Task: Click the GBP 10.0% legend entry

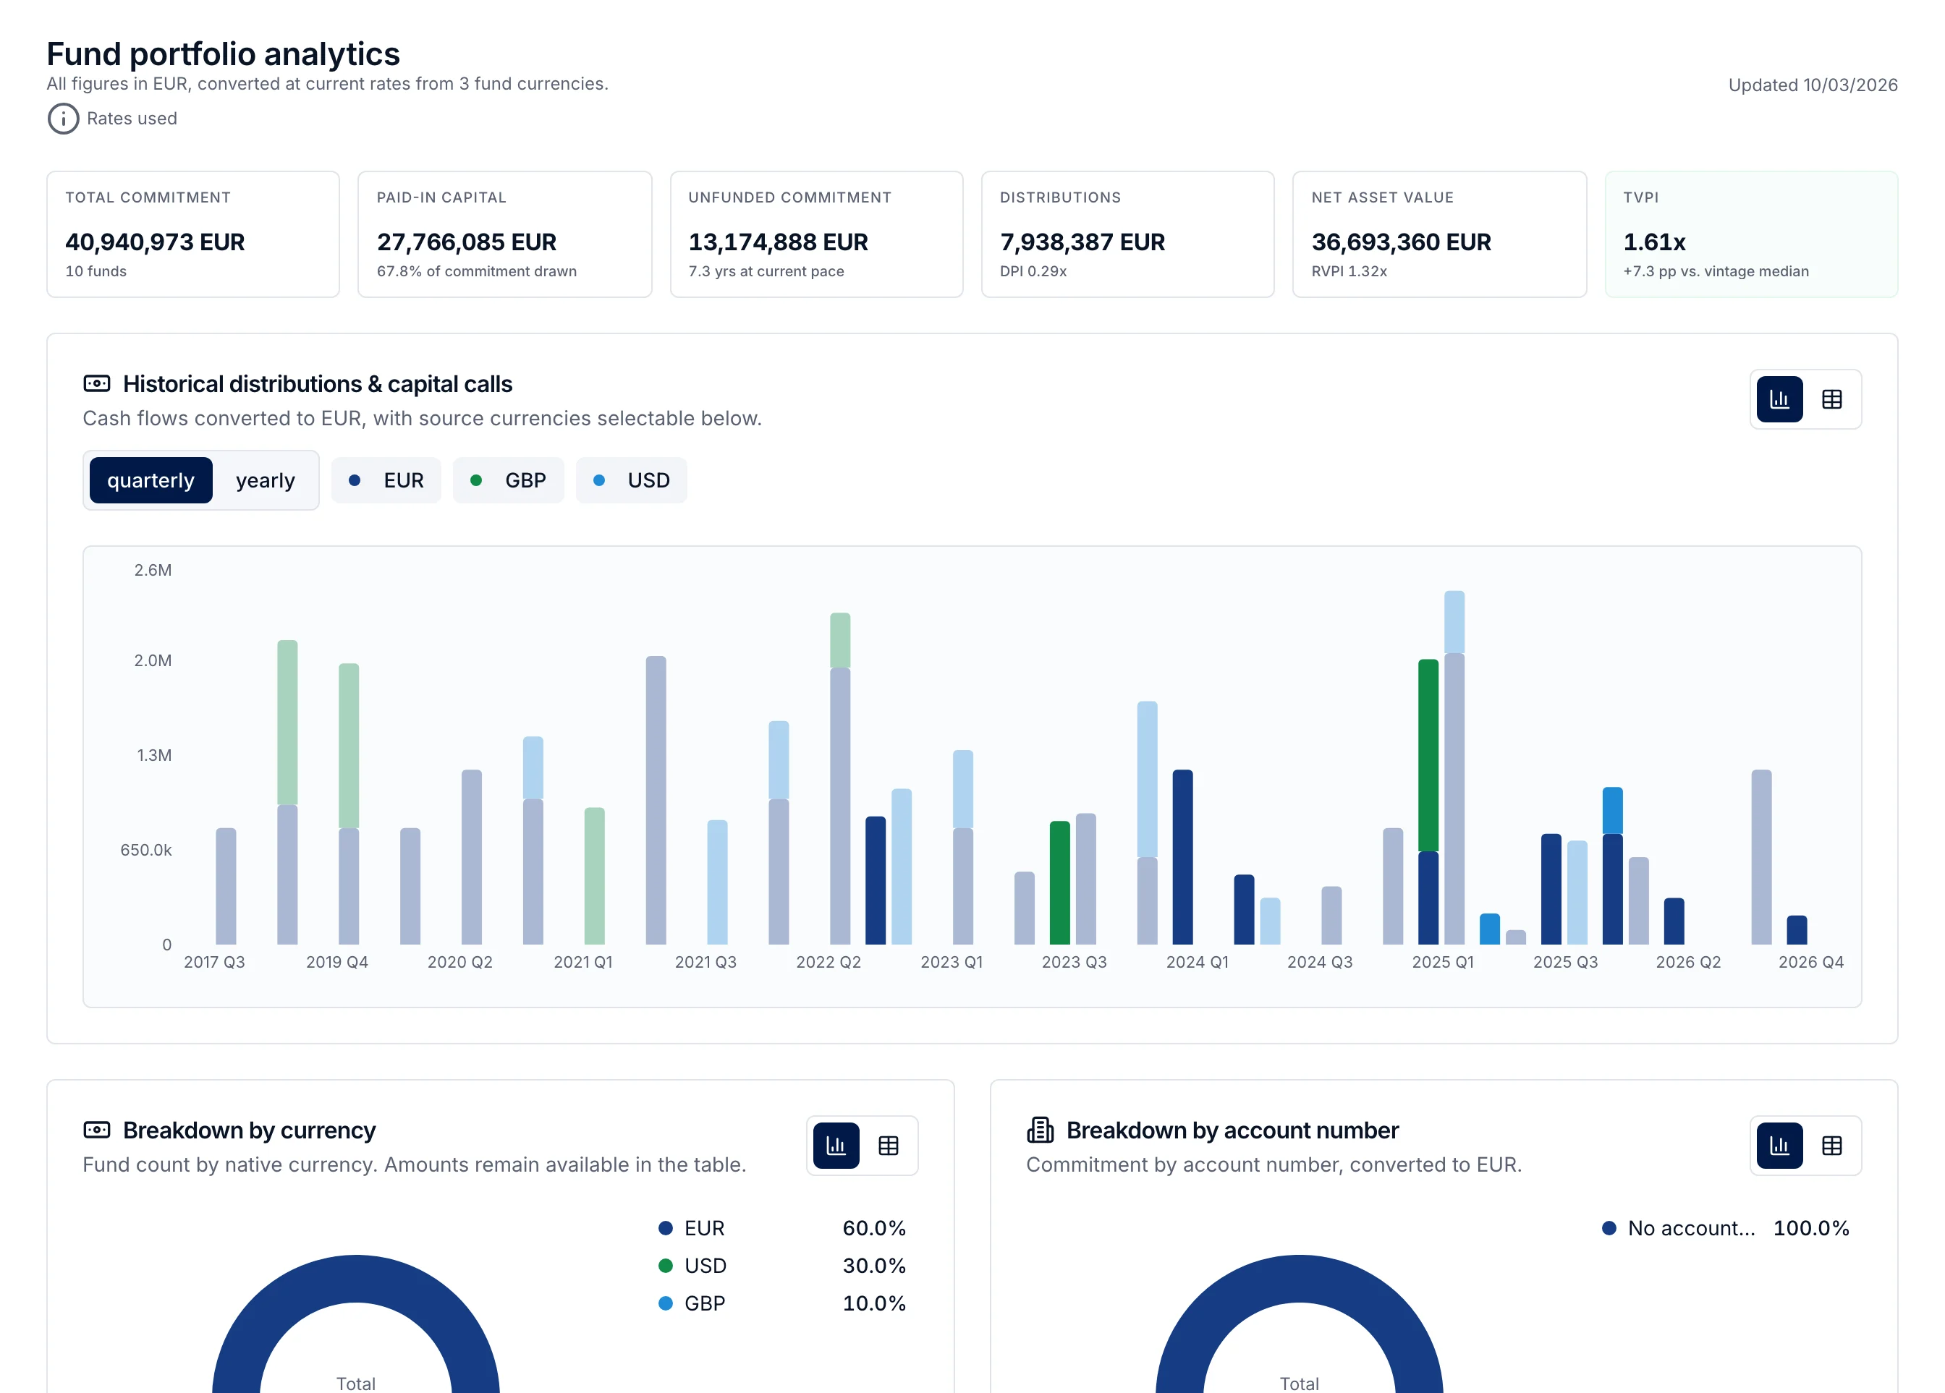Action: [x=781, y=1304]
